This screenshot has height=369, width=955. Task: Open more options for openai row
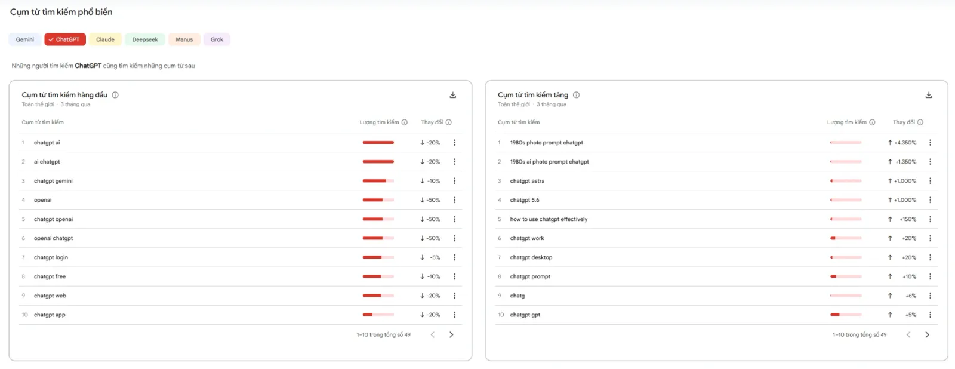click(x=454, y=200)
